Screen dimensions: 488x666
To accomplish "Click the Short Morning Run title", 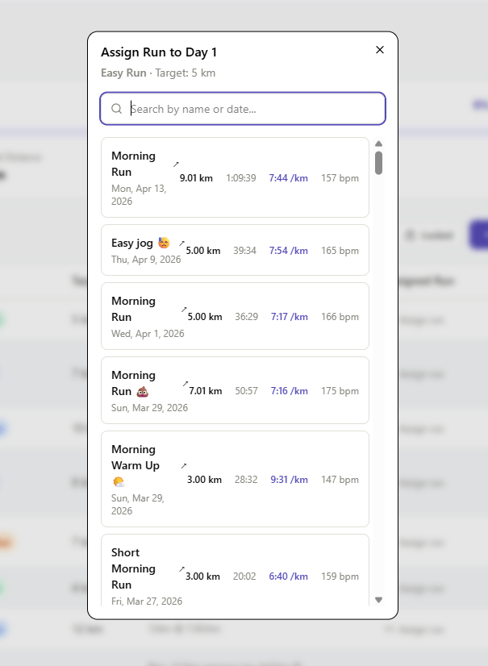I will click(133, 568).
